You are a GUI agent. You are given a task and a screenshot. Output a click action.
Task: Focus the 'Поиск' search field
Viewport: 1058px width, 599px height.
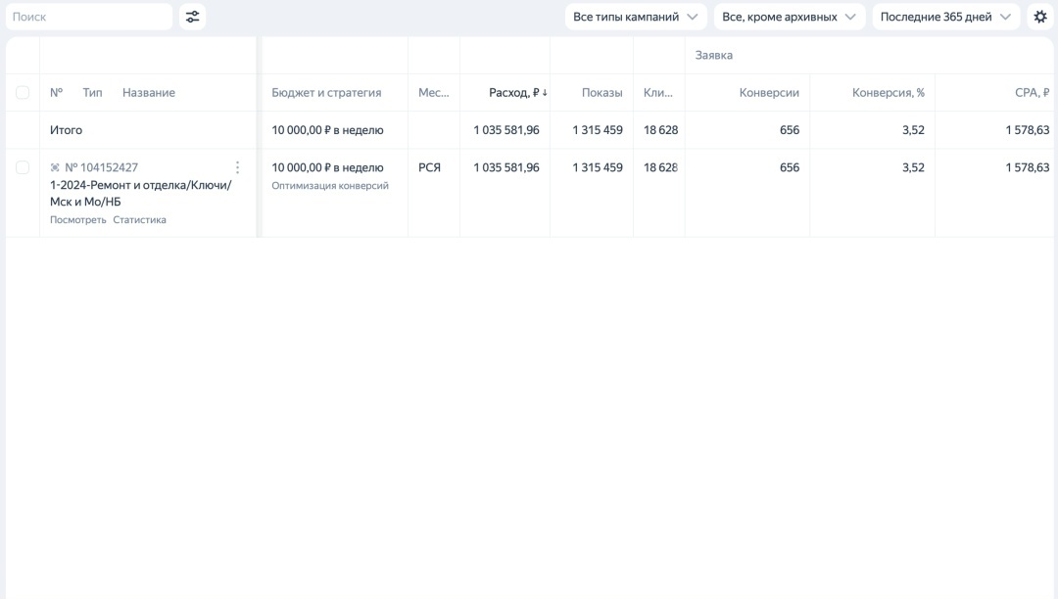[89, 17]
